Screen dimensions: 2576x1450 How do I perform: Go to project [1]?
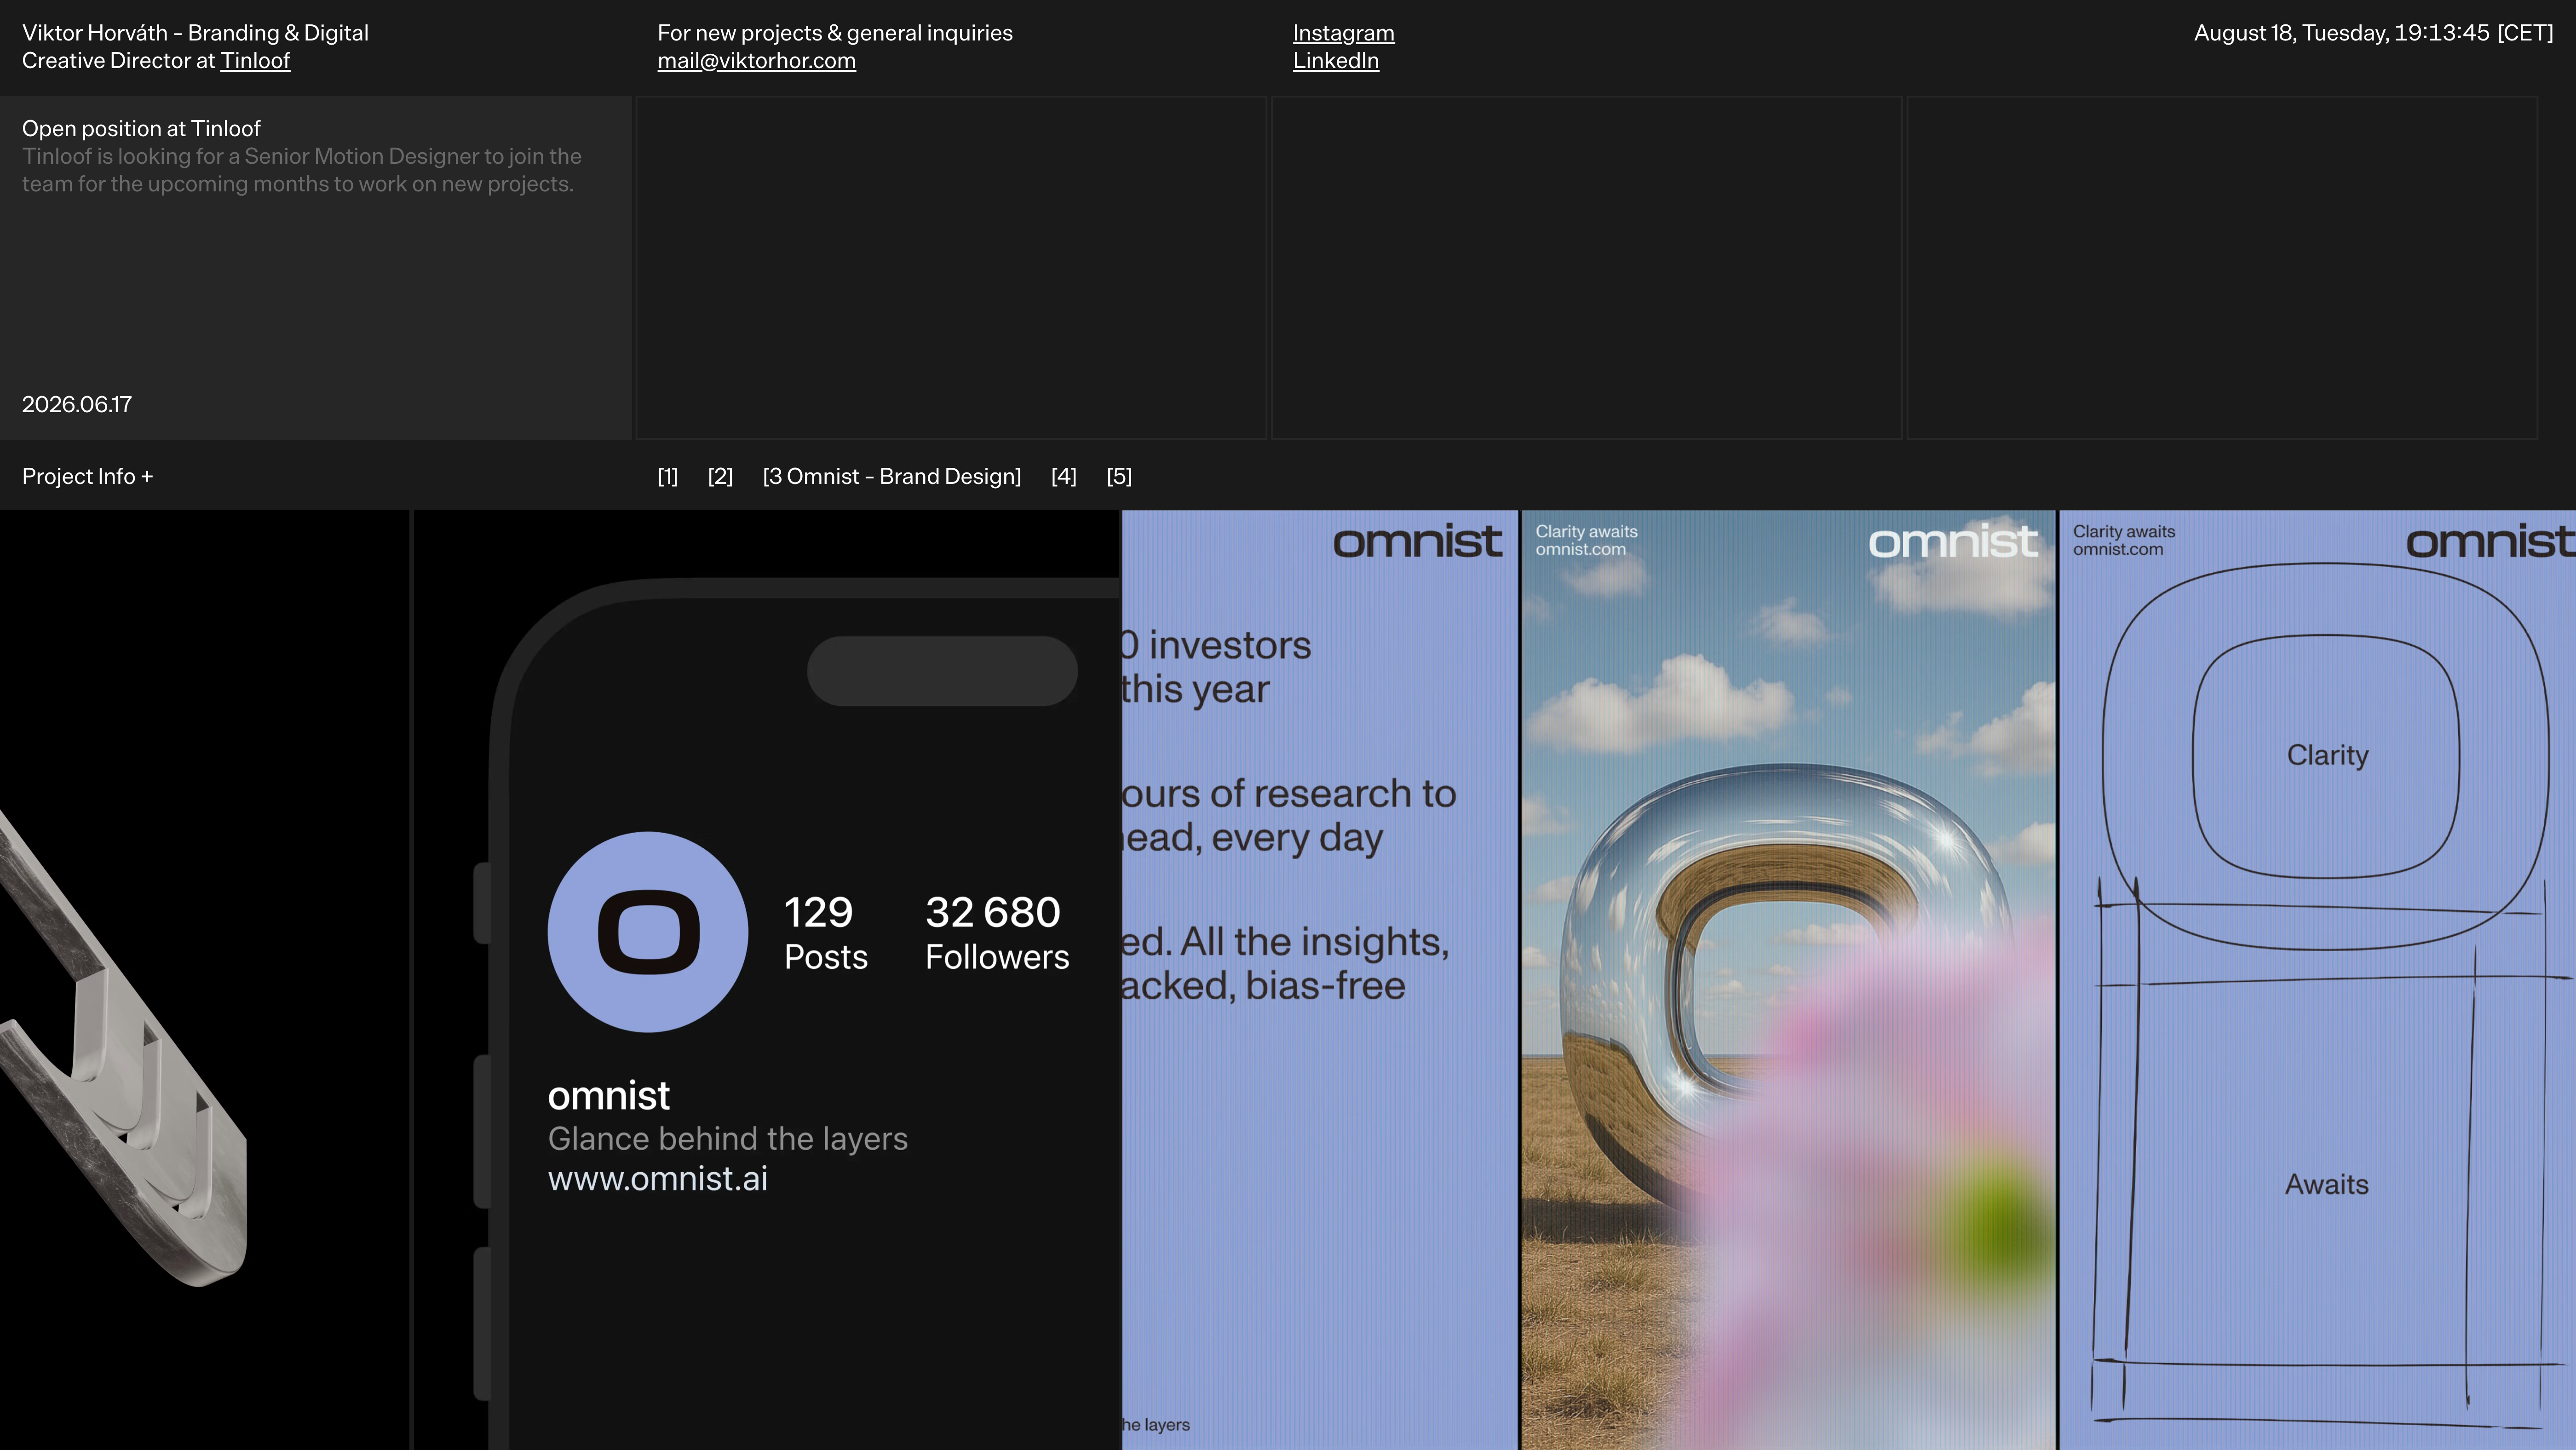[667, 476]
